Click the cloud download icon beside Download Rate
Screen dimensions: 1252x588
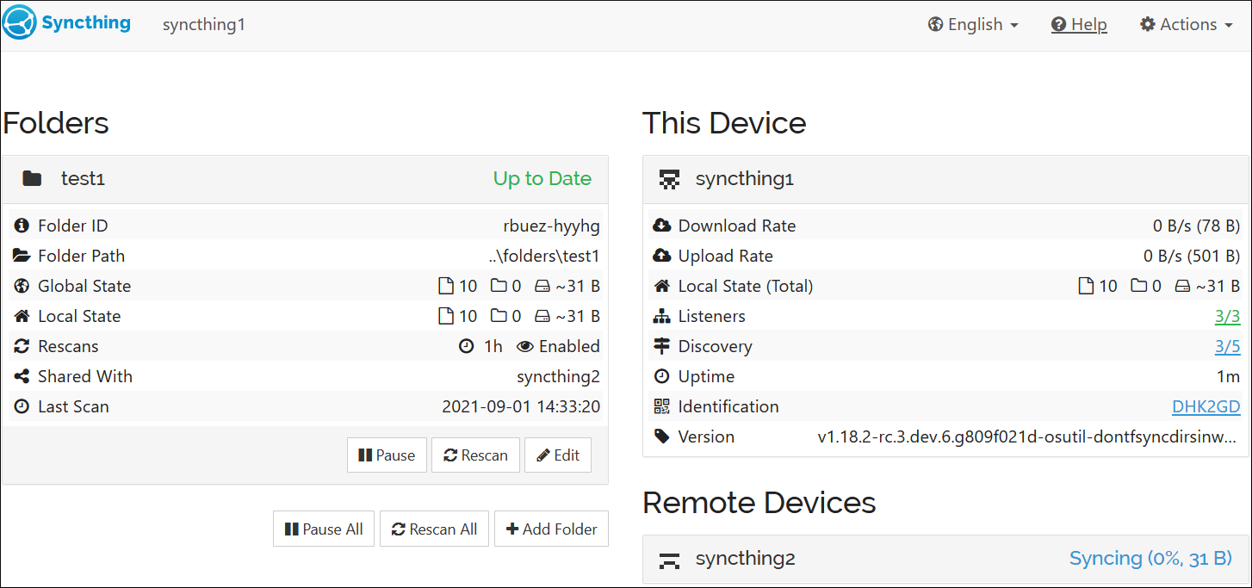661,226
